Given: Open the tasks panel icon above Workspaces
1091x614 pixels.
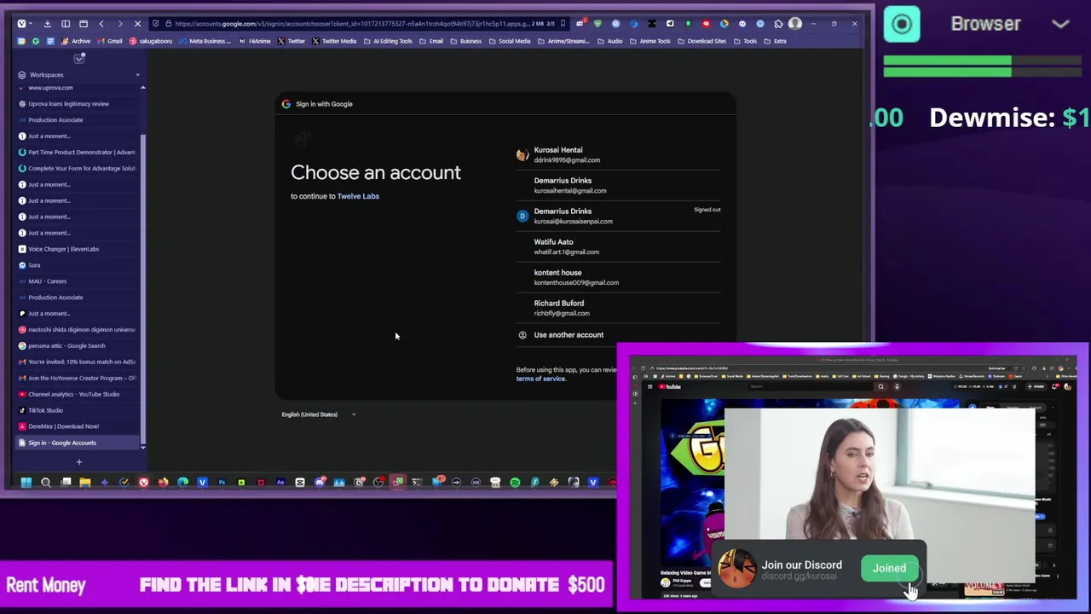Looking at the screenshot, I should tap(79, 58).
